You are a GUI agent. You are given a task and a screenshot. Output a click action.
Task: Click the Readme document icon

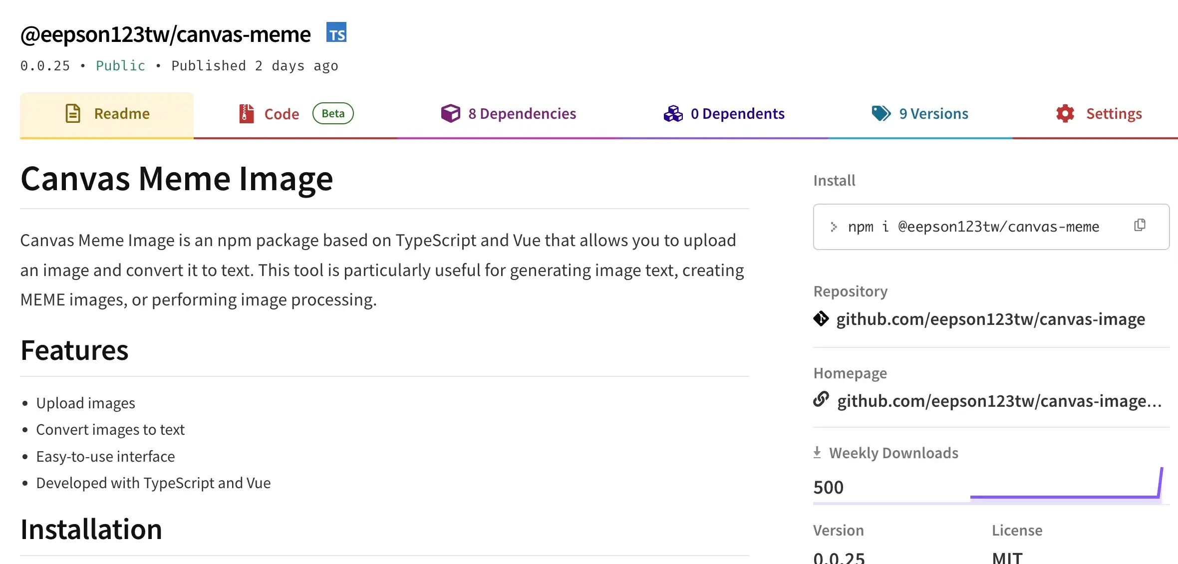(73, 113)
